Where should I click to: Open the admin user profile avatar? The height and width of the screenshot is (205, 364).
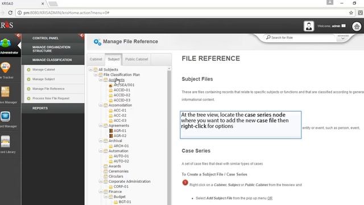coord(309,26)
